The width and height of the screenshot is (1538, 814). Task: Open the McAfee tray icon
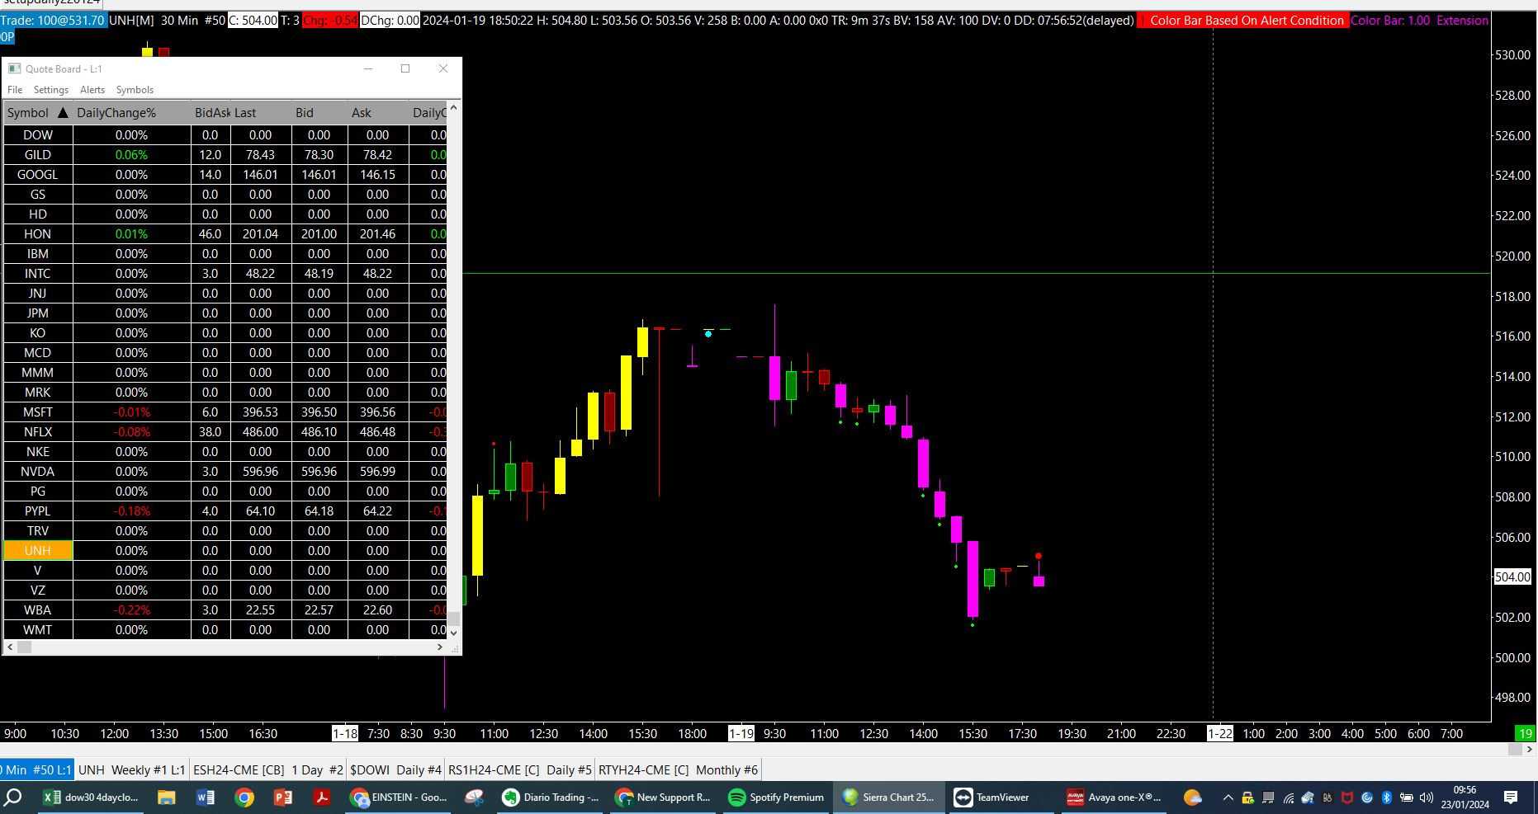pyautogui.click(x=1347, y=798)
